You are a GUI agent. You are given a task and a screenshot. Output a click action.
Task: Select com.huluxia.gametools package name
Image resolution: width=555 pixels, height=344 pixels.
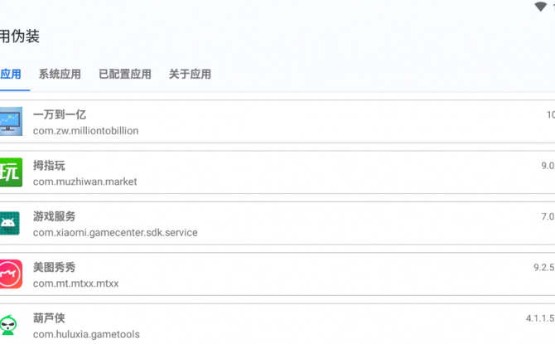86,334
